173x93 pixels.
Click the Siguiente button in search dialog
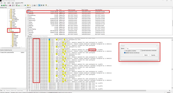coord(153,55)
